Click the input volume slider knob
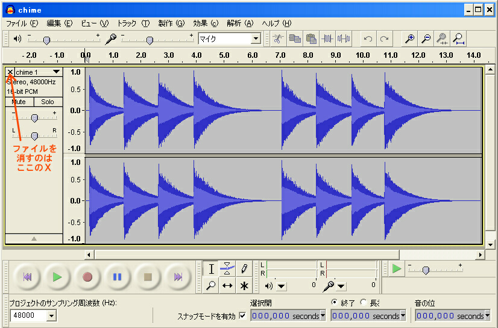The height and width of the screenshot is (328, 498). click(150, 40)
